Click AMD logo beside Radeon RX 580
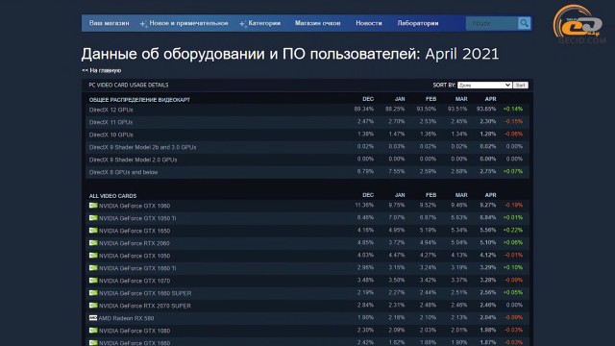Screen dimensions: 615x346 93,318
